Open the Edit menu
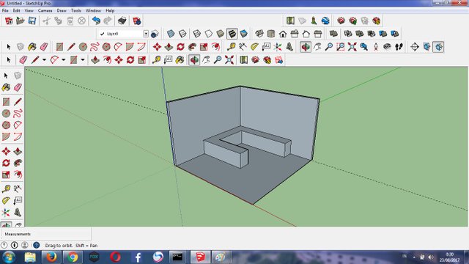 point(16,10)
